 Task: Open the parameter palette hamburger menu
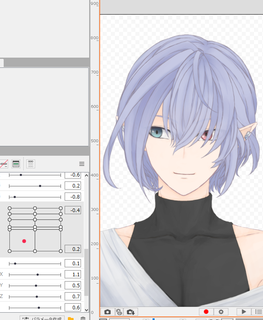click(x=82, y=164)
